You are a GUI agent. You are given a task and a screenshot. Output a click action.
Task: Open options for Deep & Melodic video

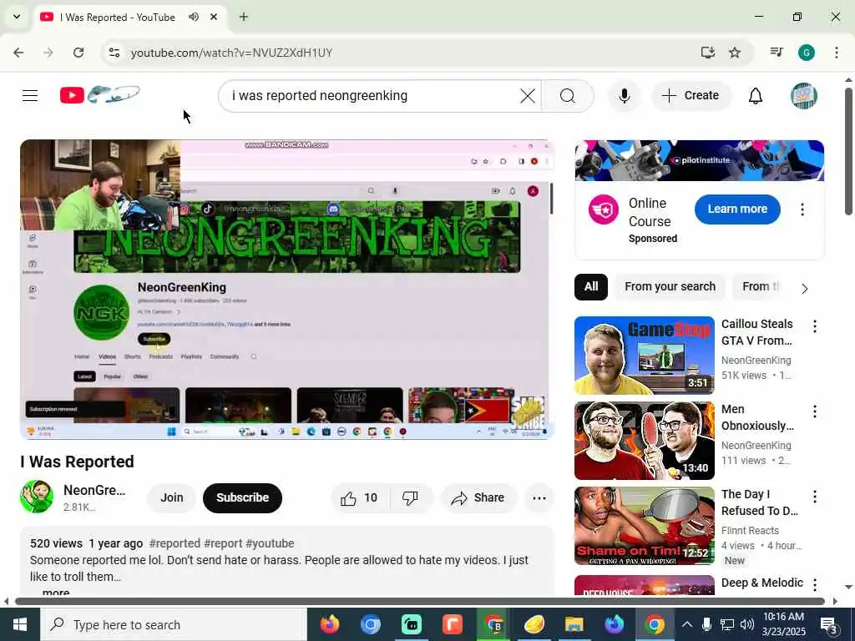point(815,584)
